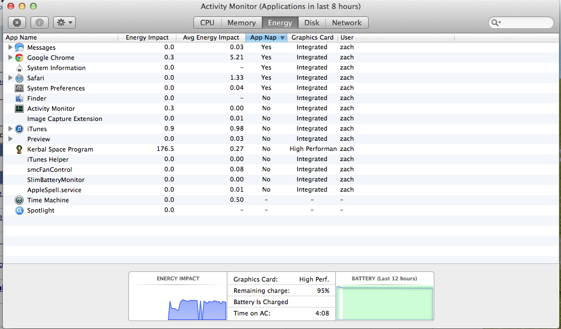Open the Network tab

coord(347,23)
